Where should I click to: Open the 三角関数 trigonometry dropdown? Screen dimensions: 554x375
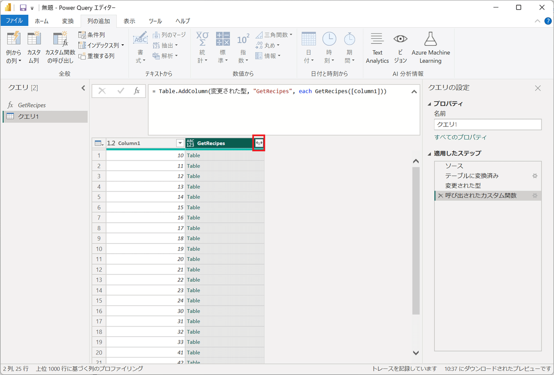coord(274,35)
